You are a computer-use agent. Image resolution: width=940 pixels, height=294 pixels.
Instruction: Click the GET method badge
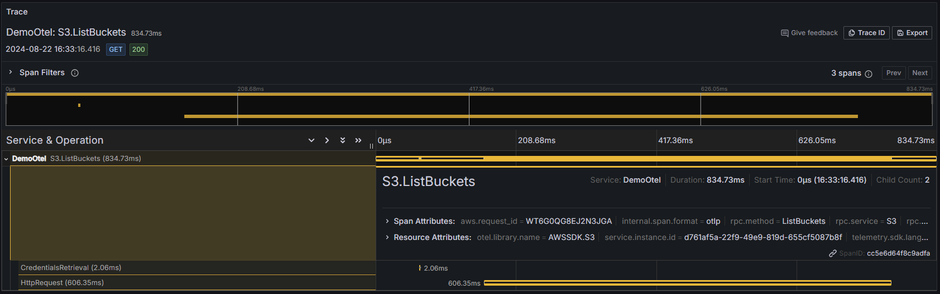(x=116, y=50)
